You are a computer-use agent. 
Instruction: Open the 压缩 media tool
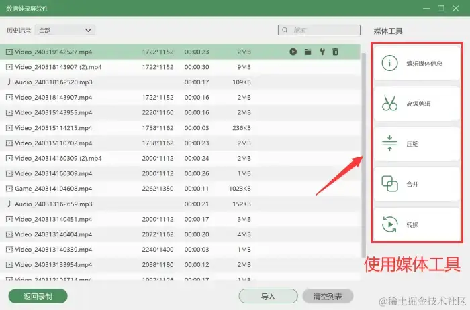point(417,144)
